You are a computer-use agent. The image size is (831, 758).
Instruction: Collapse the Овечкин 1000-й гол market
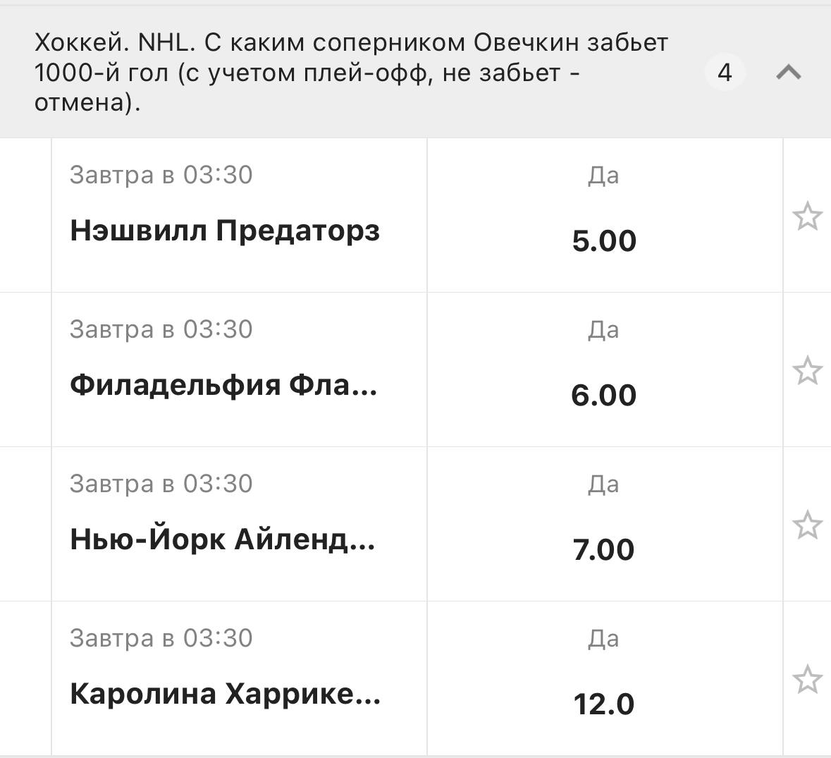coord(788,72)
